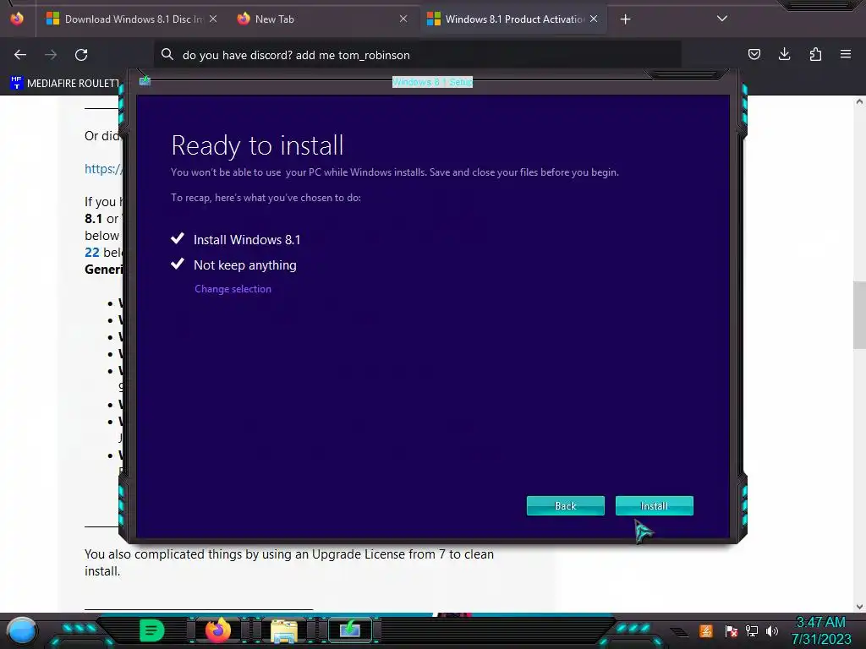Screen dimensions: 866x649
Task: Close the Windows 8.1 Product Activation tab
Action: click(x=594, y=19)
